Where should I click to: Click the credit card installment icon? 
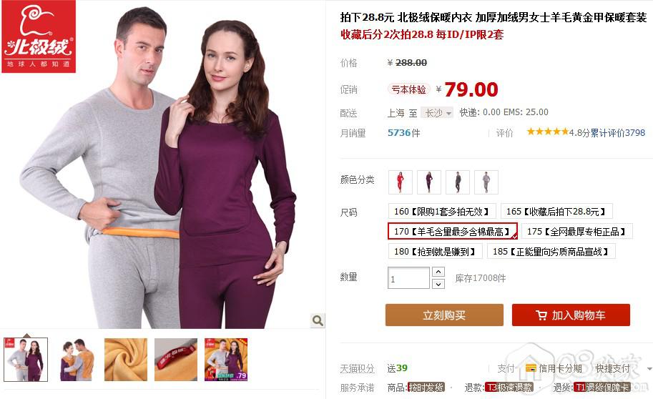click(531, 368)
